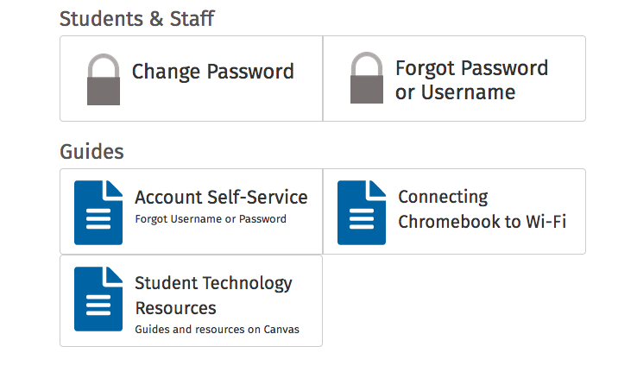Open the Student Technology Resources guide

pyautogui.click(x=213, y=295)
